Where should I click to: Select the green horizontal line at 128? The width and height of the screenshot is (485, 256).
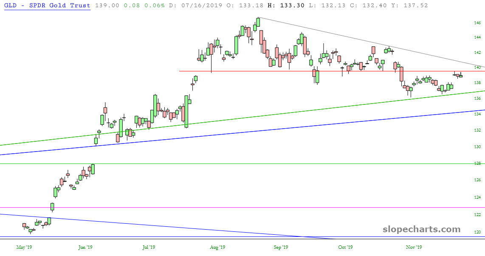[255, 164]
